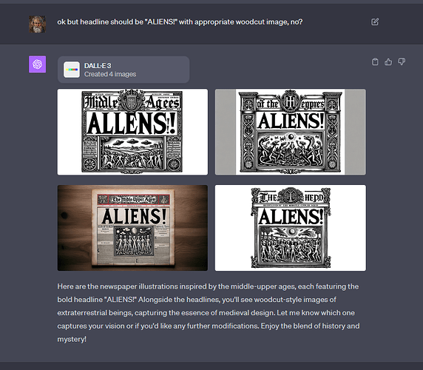
Task: Click the response line beginning 'captures your vision'
Action: [x=209, y=326]
